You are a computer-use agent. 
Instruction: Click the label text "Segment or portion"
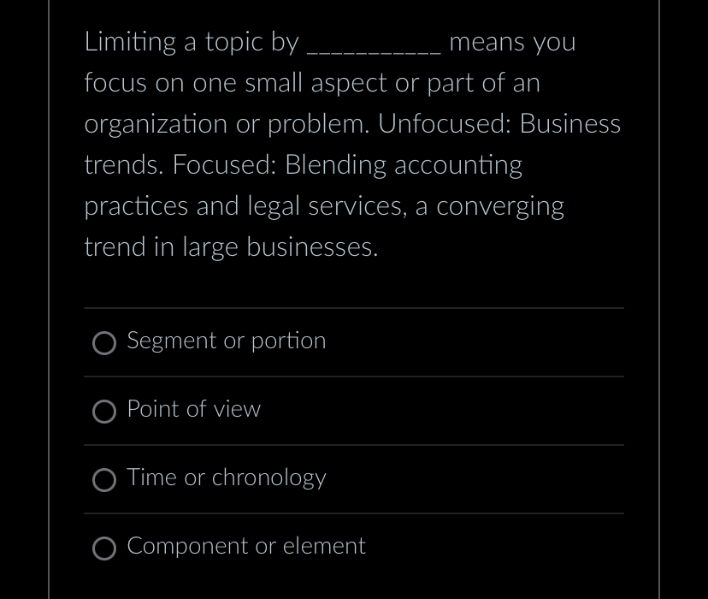pos(226,341)
